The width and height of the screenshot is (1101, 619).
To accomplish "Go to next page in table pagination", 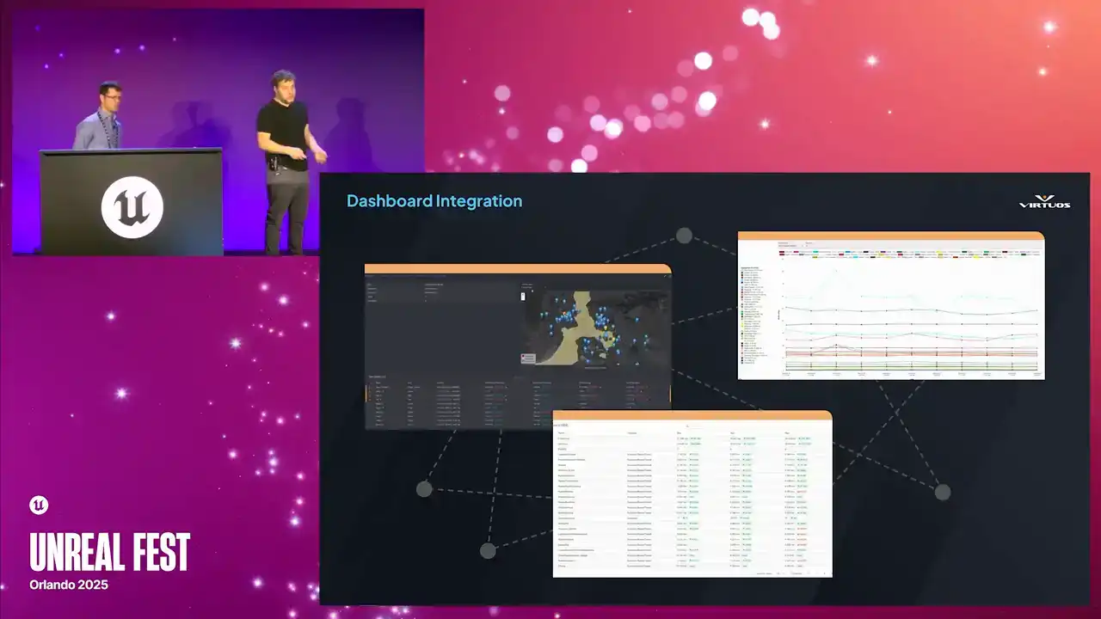I will click(x=823, y=573).
